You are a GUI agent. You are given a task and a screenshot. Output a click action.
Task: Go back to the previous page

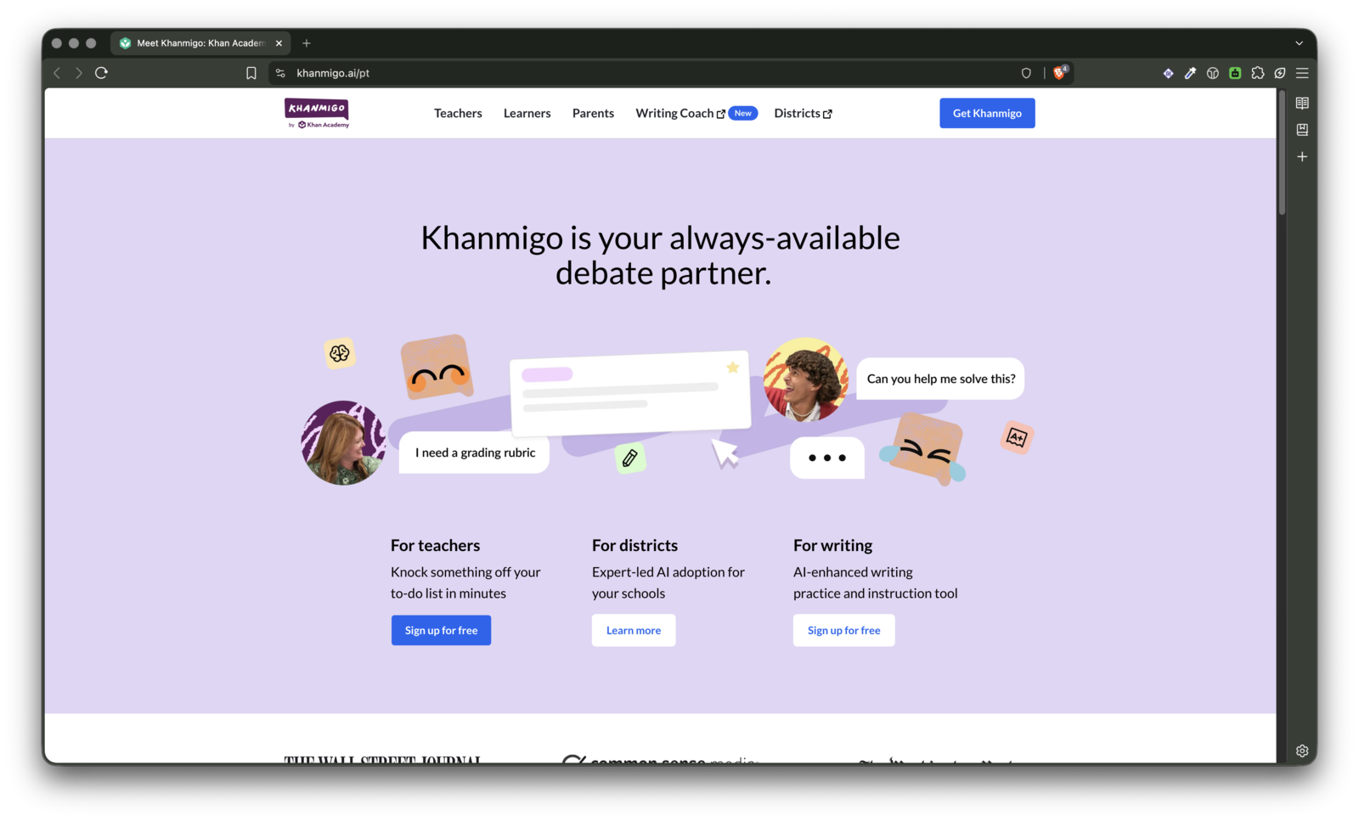pyautogui.click(x=57, y=73)
